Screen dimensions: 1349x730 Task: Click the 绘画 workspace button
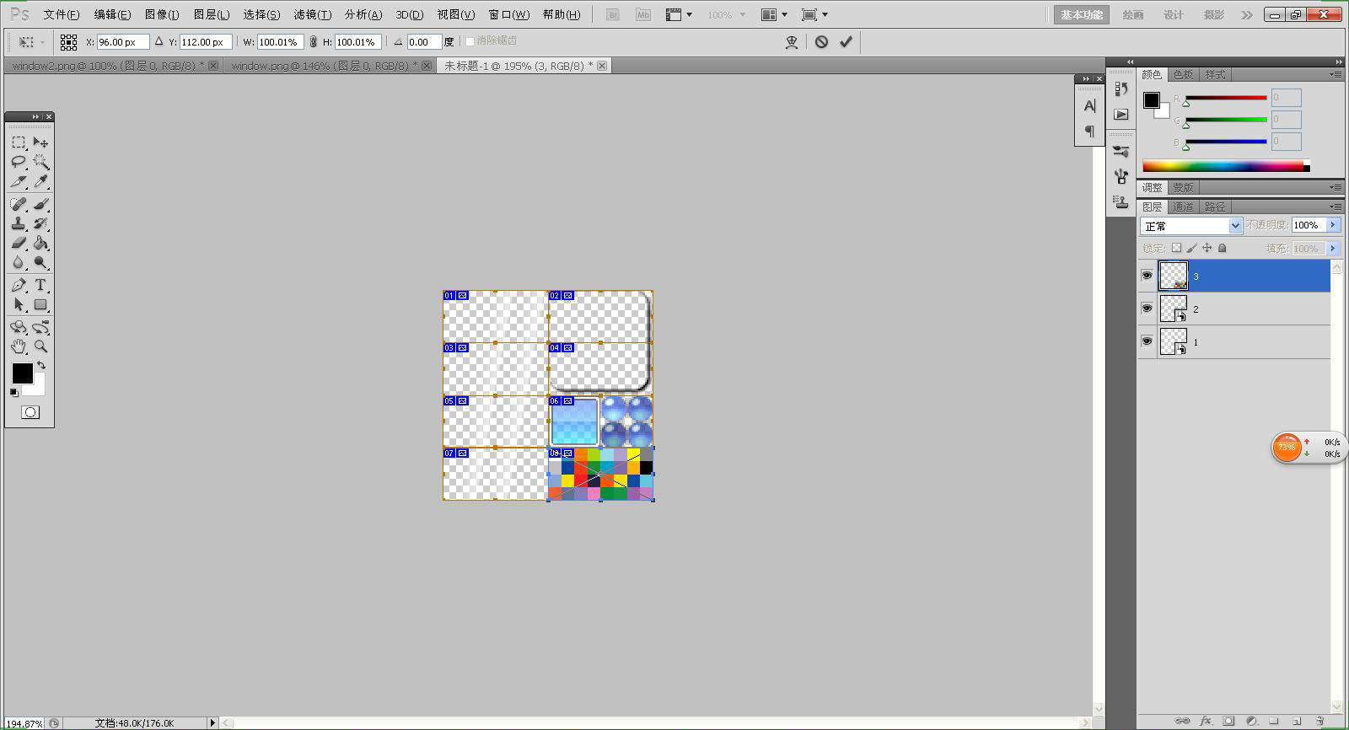(x=1134, y=15)
